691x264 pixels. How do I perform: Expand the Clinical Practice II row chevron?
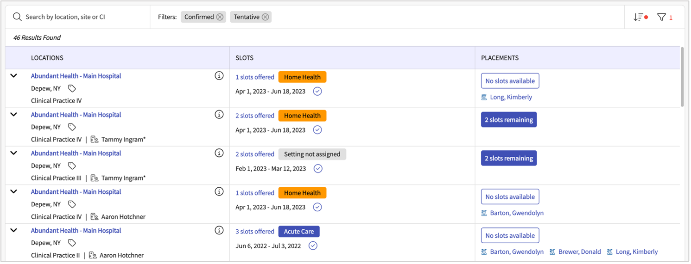point(14,230)
